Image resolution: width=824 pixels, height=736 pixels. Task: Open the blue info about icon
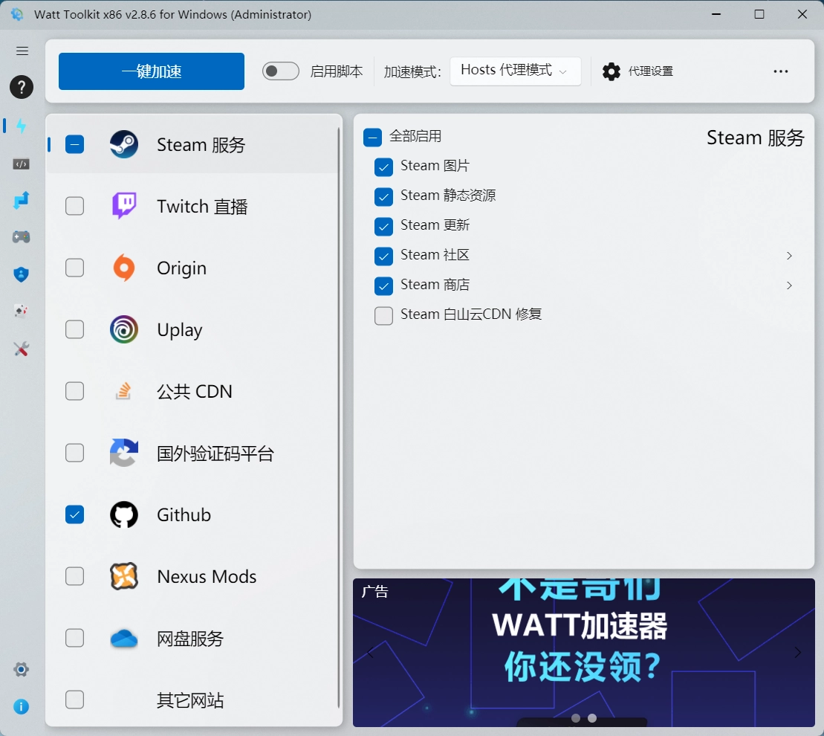point(21,706)
